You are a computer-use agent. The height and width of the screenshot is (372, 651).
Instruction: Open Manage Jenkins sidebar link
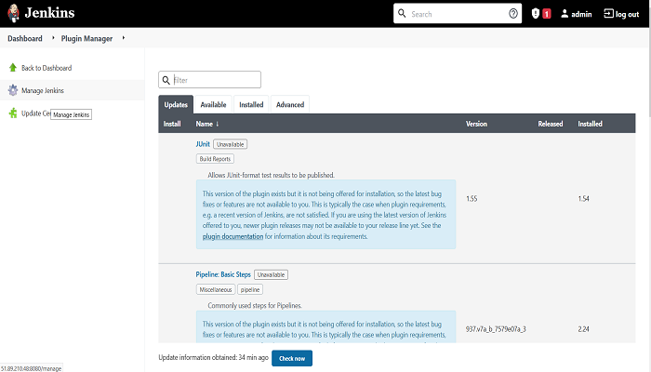43,90
